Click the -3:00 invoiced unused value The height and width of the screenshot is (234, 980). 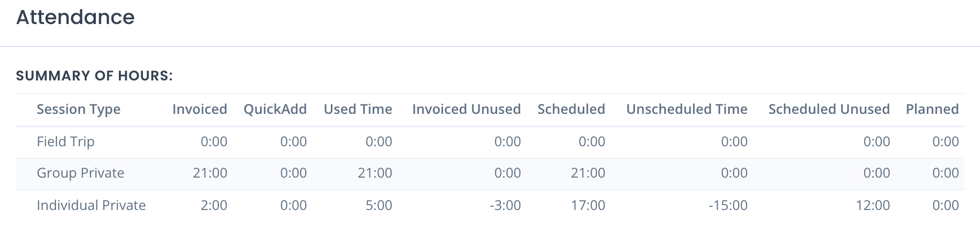pos(505,205)
